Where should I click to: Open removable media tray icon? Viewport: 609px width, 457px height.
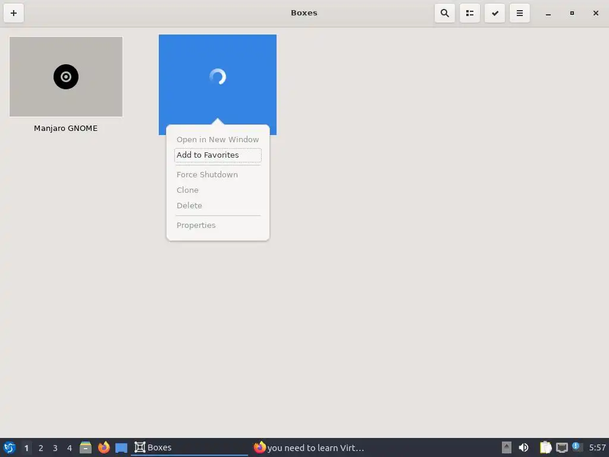coord(507,447)
